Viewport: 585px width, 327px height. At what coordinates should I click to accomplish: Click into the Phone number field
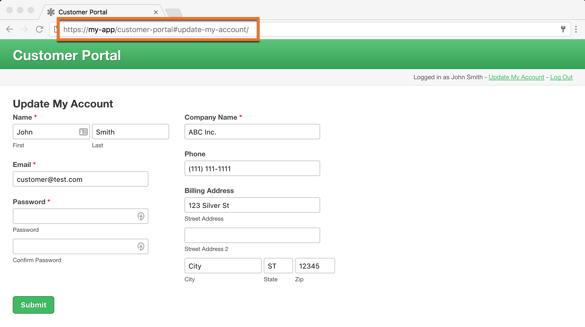[252, 169]
